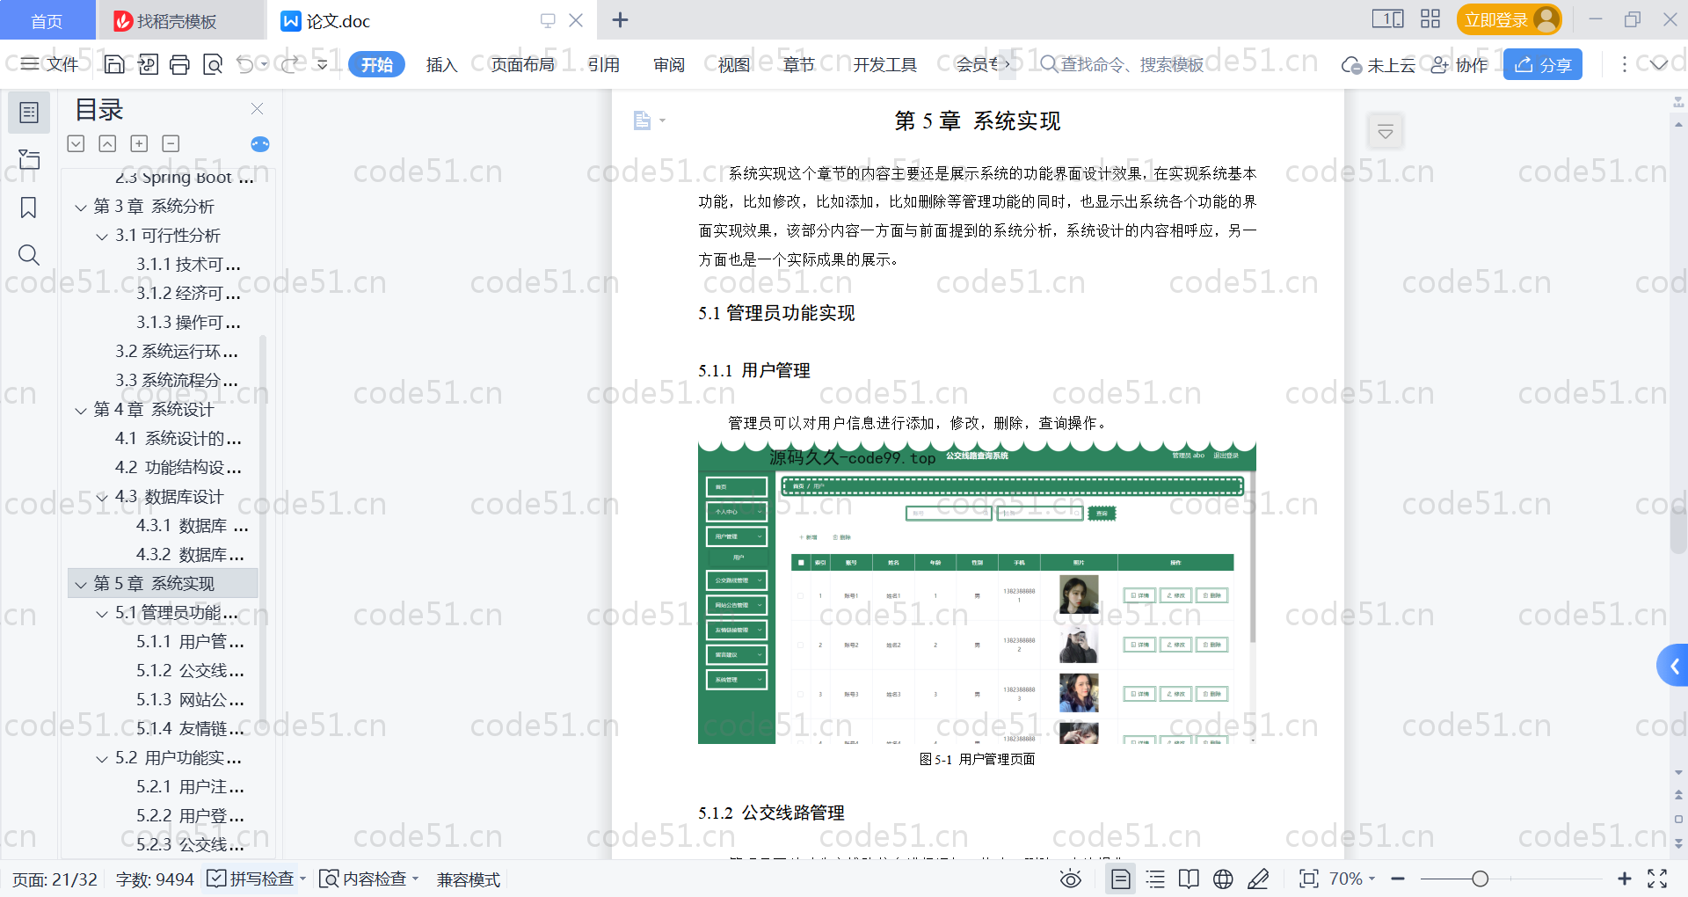Viewport: 1688px width, 897px height.
Task: Open the 文件 menu
Action: 49,64
